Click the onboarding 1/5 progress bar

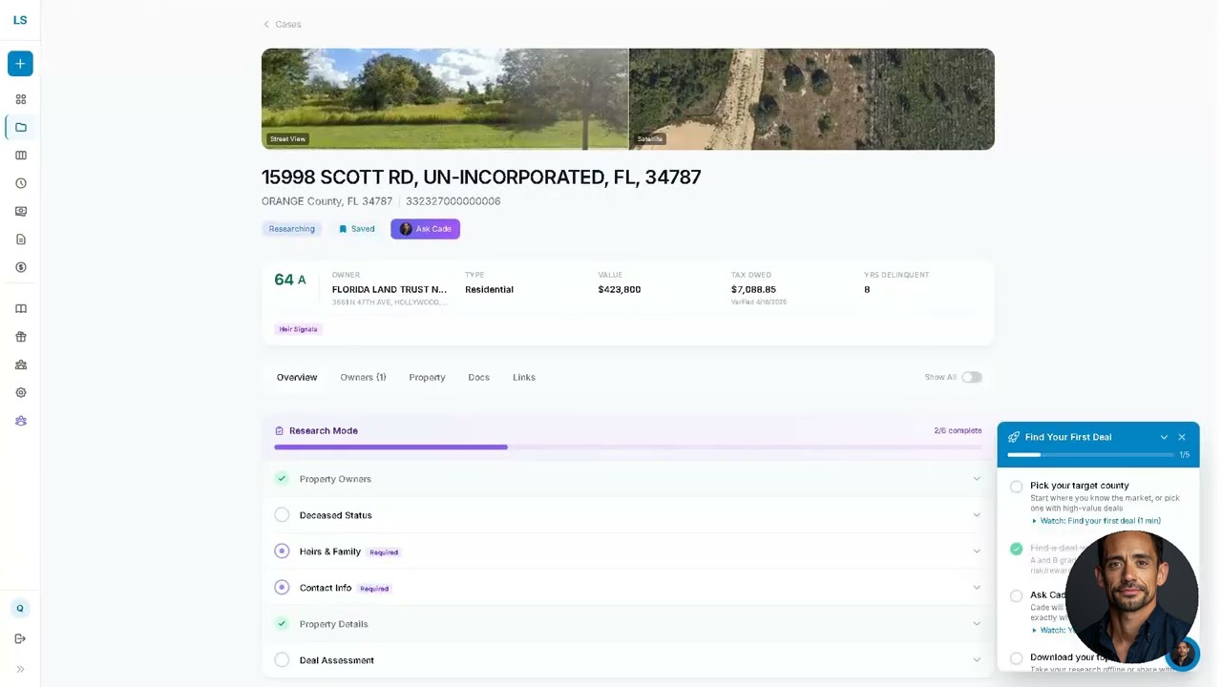coord(1090,455)
